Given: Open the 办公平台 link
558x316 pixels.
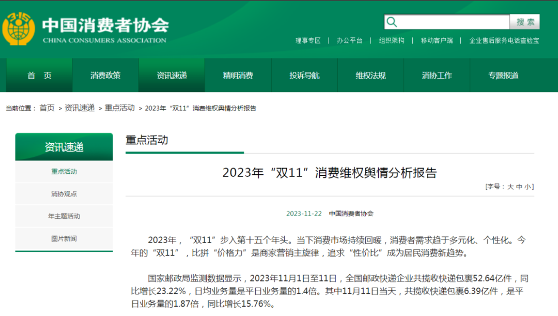Looking at the screenshot, I should coord(349,41).
